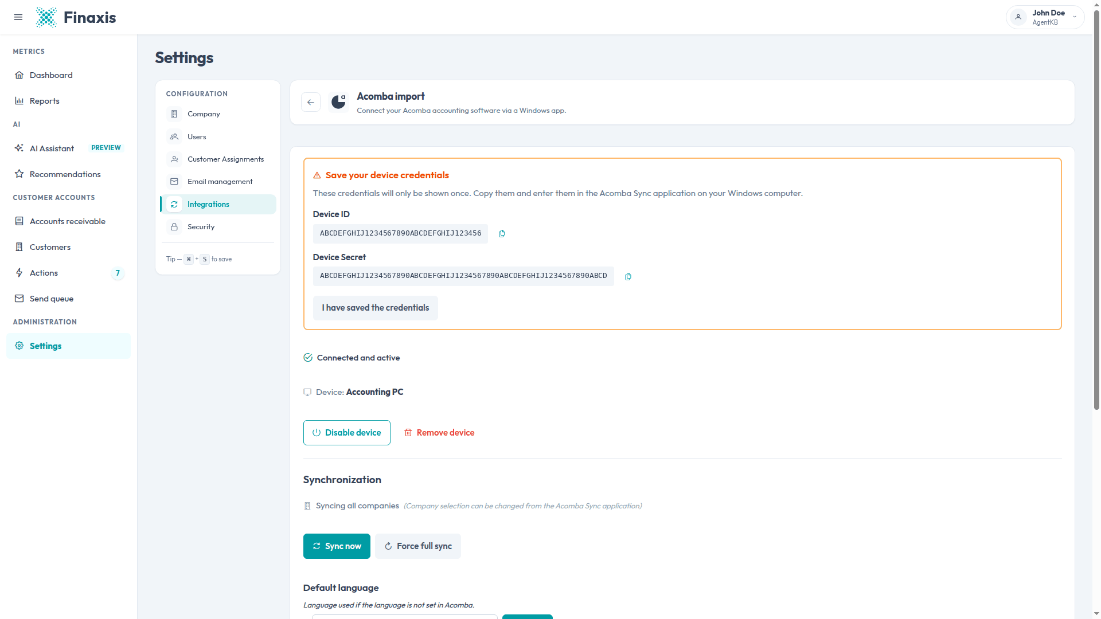Click the Users people icon

174,136
